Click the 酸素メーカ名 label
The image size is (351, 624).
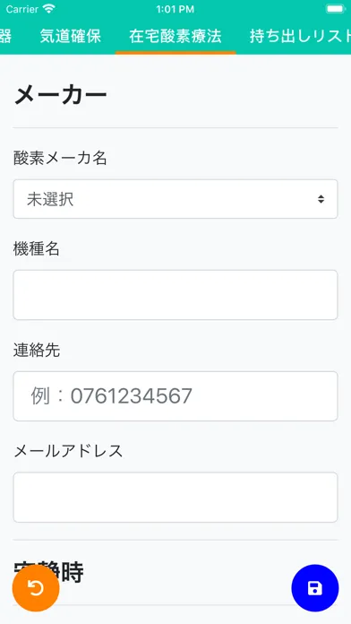(60, 159)
